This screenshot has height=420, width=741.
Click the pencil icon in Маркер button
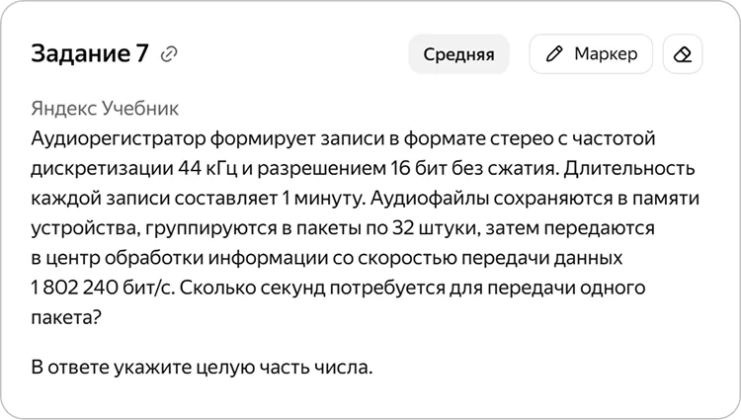(x=554, y=53)
